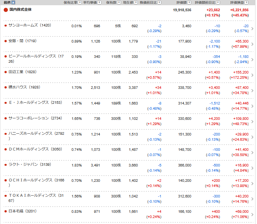Select 安藤・間 holding ratio 0.89%
The width and height of the screenshot is (257, 224).
(77, 41)
